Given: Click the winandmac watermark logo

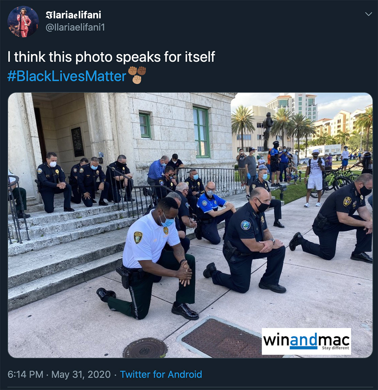Looking at the screenshot, I should [306, 341].
